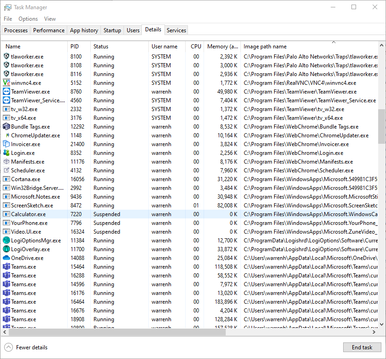The width and height of the screenshot is (386, 359).
Task: Click the Cortana.exe process icon
Action: pyautogui.click(x=6, y=179)
